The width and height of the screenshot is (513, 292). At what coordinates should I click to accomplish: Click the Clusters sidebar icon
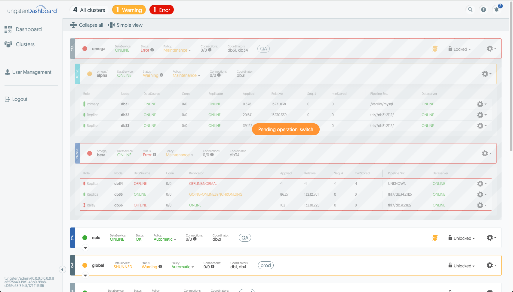tap(8, 44)
